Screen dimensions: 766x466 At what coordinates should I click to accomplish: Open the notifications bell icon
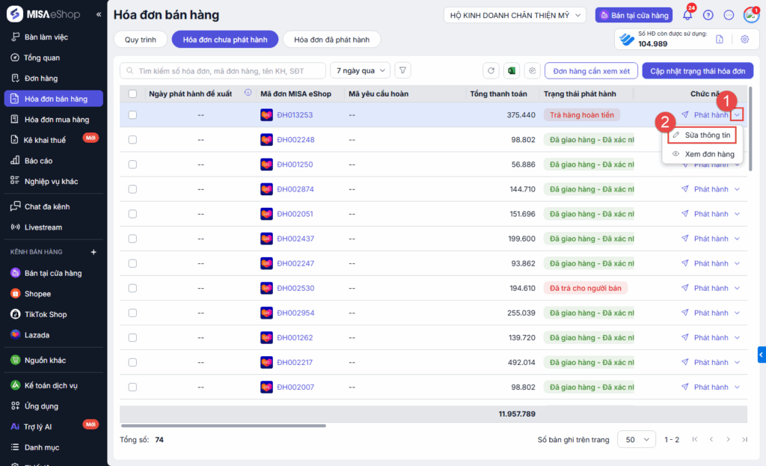click(687, 15)
